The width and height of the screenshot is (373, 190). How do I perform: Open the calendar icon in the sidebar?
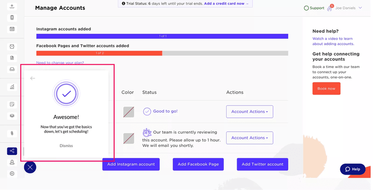coord(12,29)
